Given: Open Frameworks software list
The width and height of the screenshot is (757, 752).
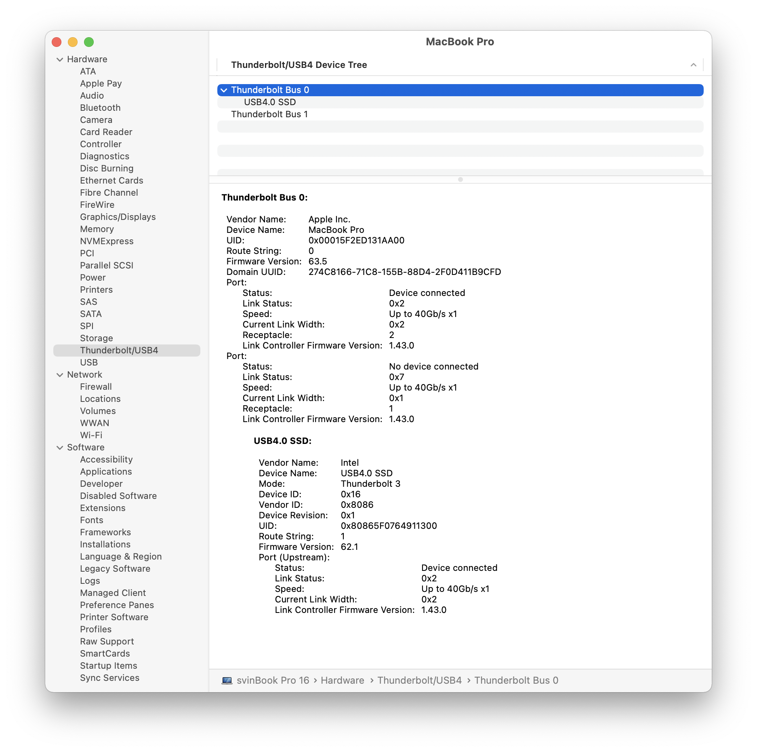Looking at the screenshot, I should 105,532.
